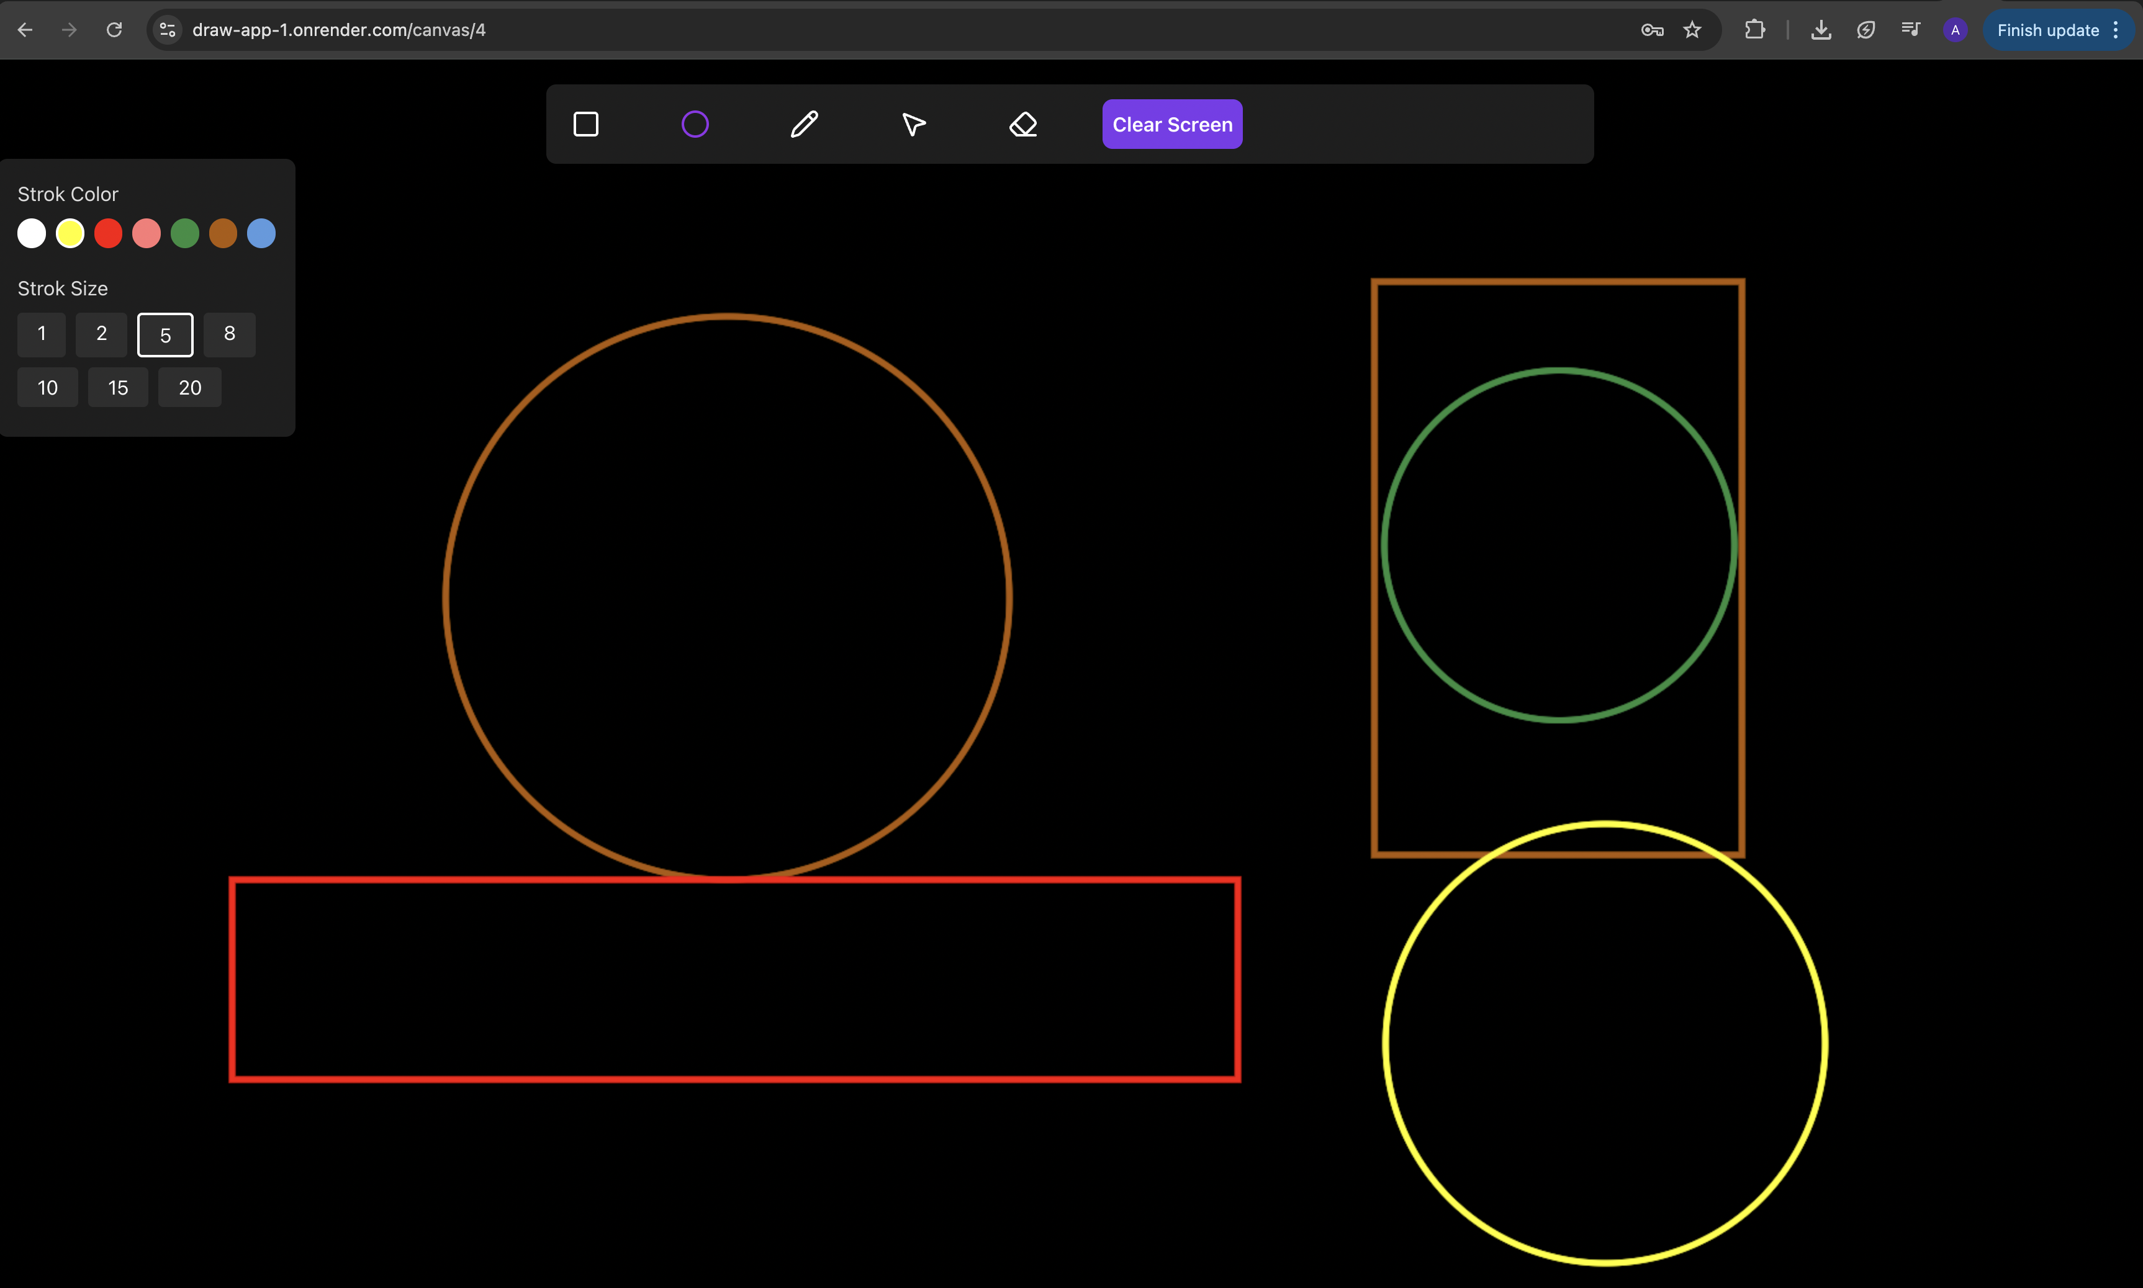
Task: Reload the current page
Action: 114,29
